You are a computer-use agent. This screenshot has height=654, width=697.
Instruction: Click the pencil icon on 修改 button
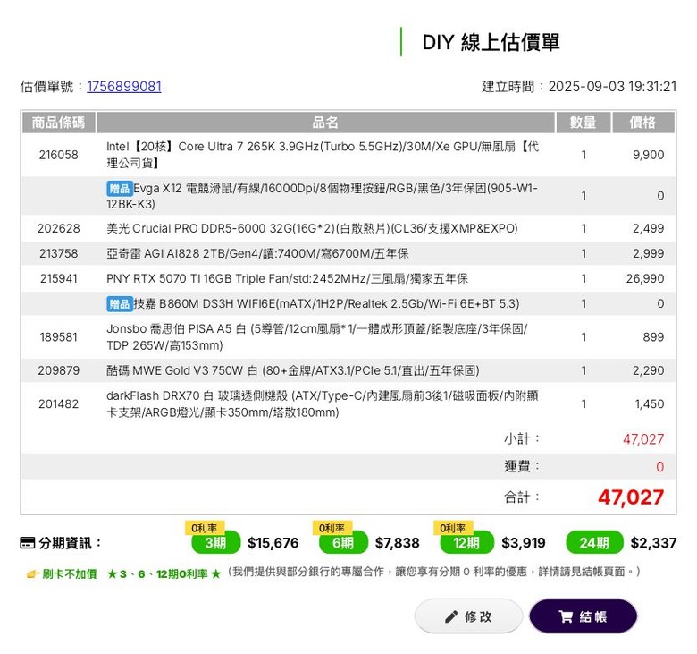(450, 616)
